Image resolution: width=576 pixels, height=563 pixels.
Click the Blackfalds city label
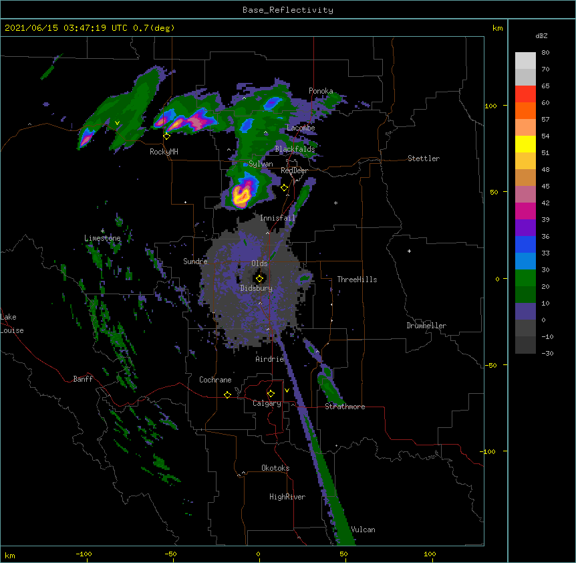pos(295,149)
